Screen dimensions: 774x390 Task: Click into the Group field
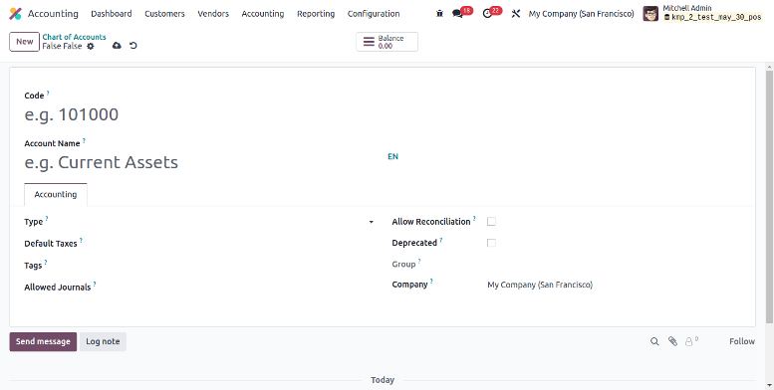pyautogui.click(x=614, y=265)
